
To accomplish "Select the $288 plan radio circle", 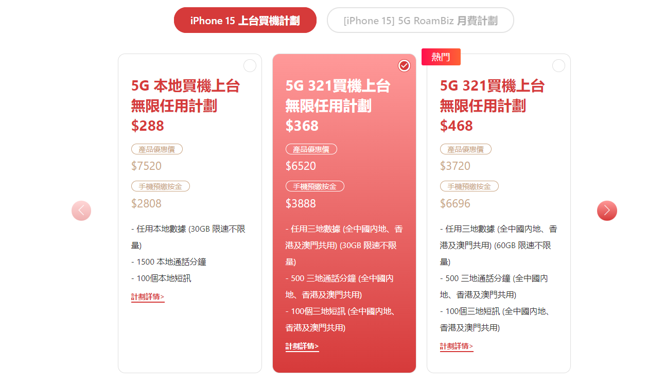I will [x=250, y=66].
